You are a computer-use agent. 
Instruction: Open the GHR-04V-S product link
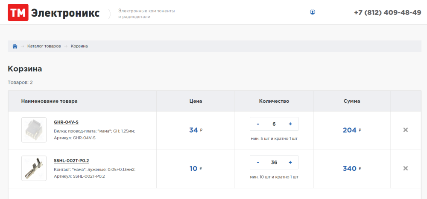(x=66, y=122)
